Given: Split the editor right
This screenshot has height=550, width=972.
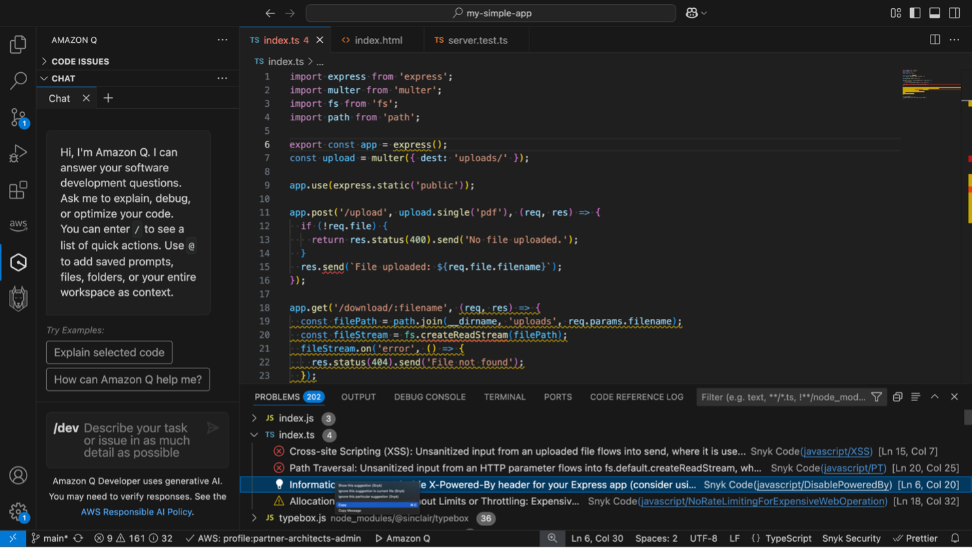Looking at the screenshot, I should 935,40.
